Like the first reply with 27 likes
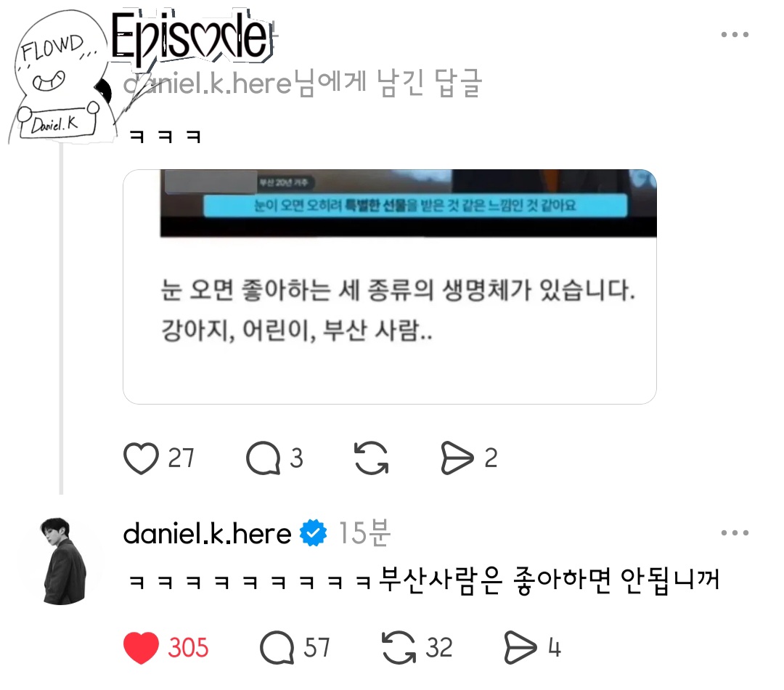 141,458
